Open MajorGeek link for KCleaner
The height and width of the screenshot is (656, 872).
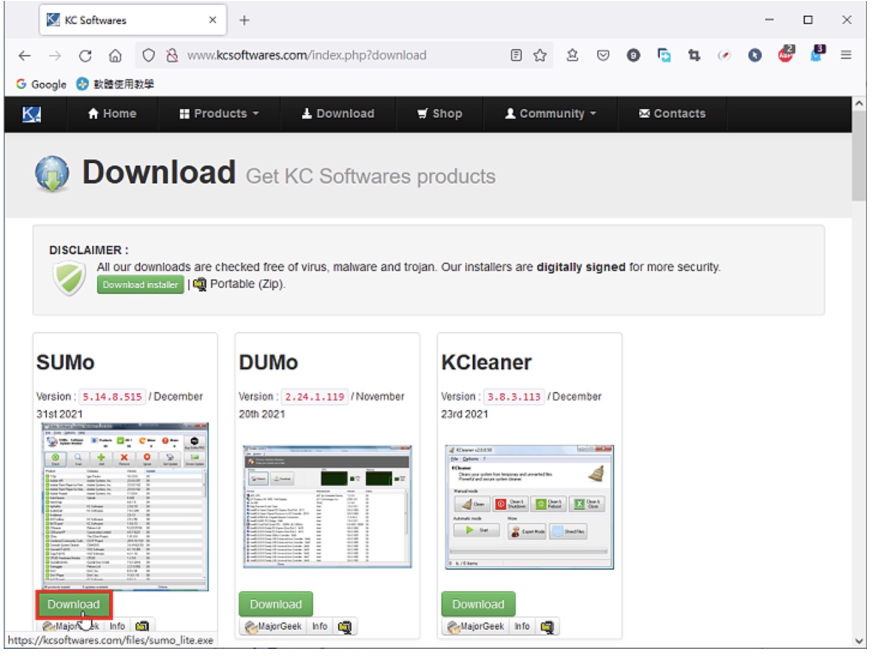click(x=476, y=627)
